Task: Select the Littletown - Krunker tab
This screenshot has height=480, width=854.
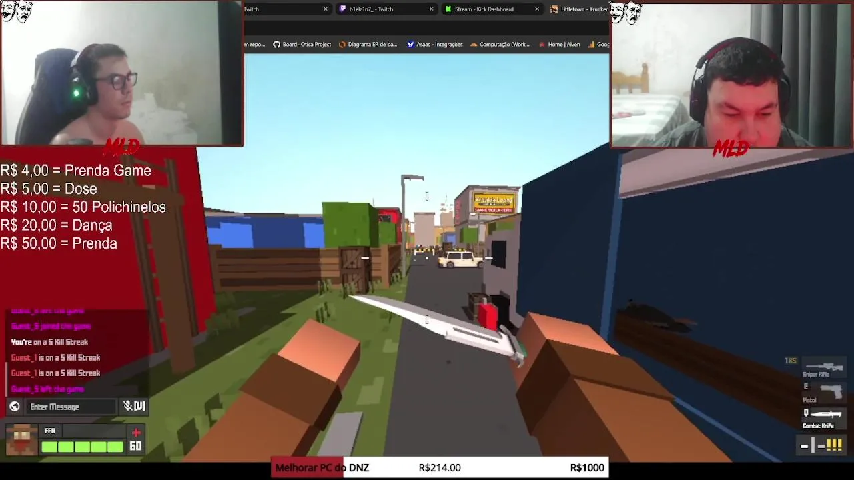Action: [578, 9]
